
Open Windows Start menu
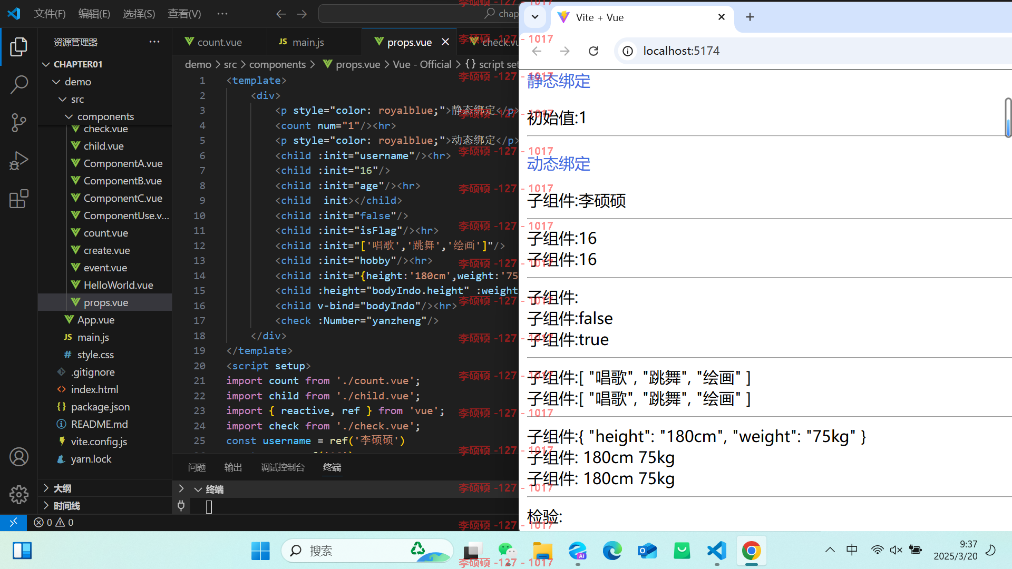(x=260, y=551)
